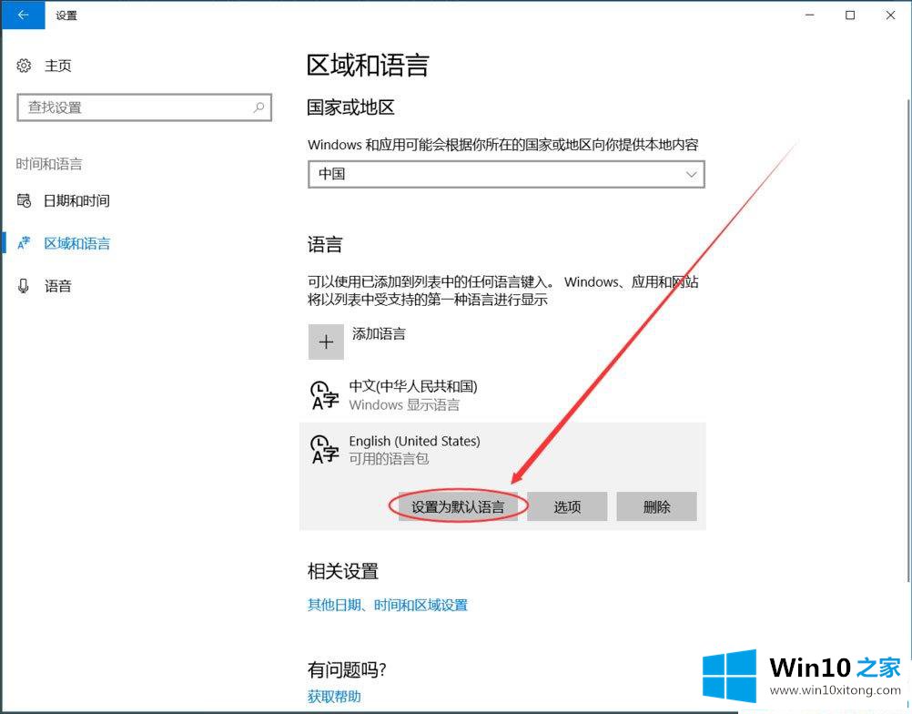Click 设置为默认语言 button

pos(458,506)
